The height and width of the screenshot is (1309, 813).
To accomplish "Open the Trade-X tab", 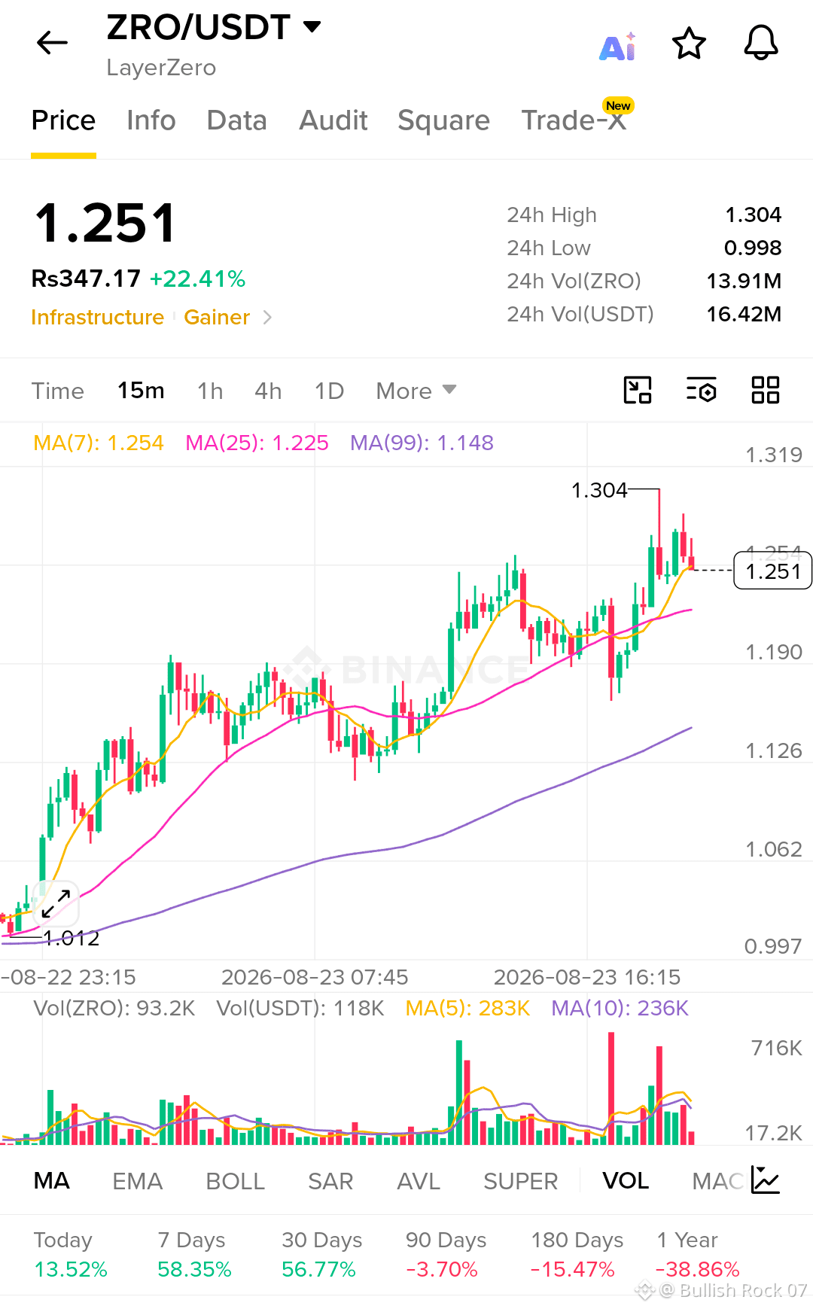I will (x=574, y=120).
